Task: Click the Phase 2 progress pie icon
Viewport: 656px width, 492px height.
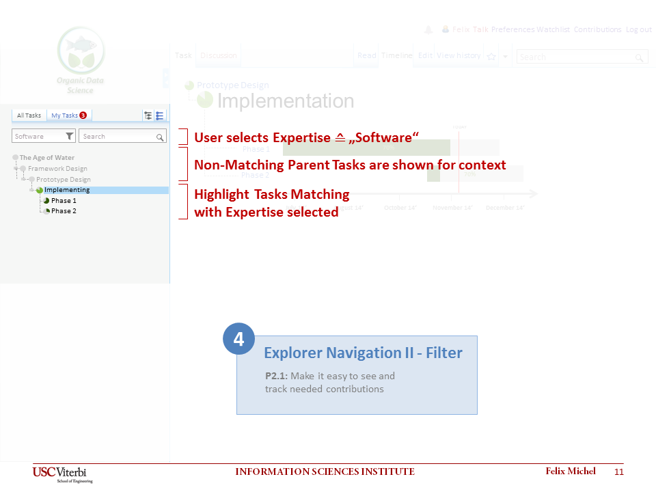Action: pyautogui.click(x=46, y=211)
